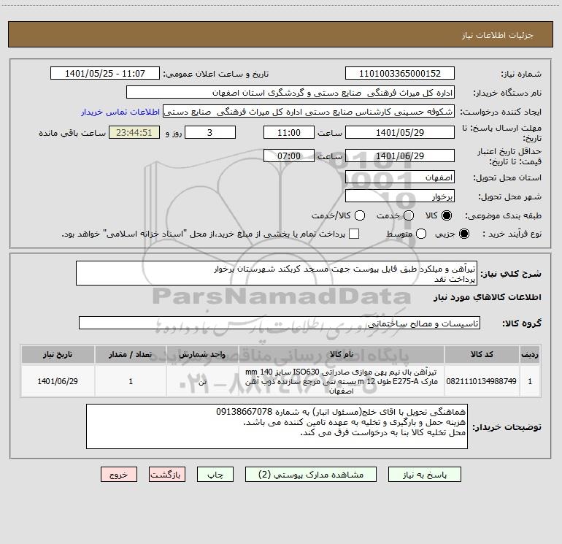Click item code 0821110134988749 cell
The height and width of the screenshot is (544, 562).
coord(482,381)
